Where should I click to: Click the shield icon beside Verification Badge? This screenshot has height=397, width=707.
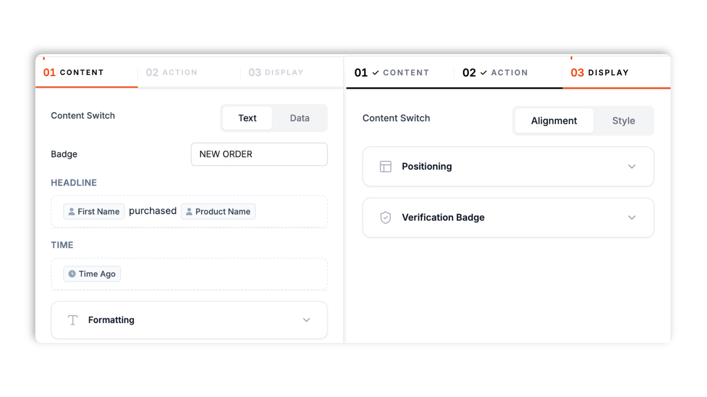coord(385,218)
